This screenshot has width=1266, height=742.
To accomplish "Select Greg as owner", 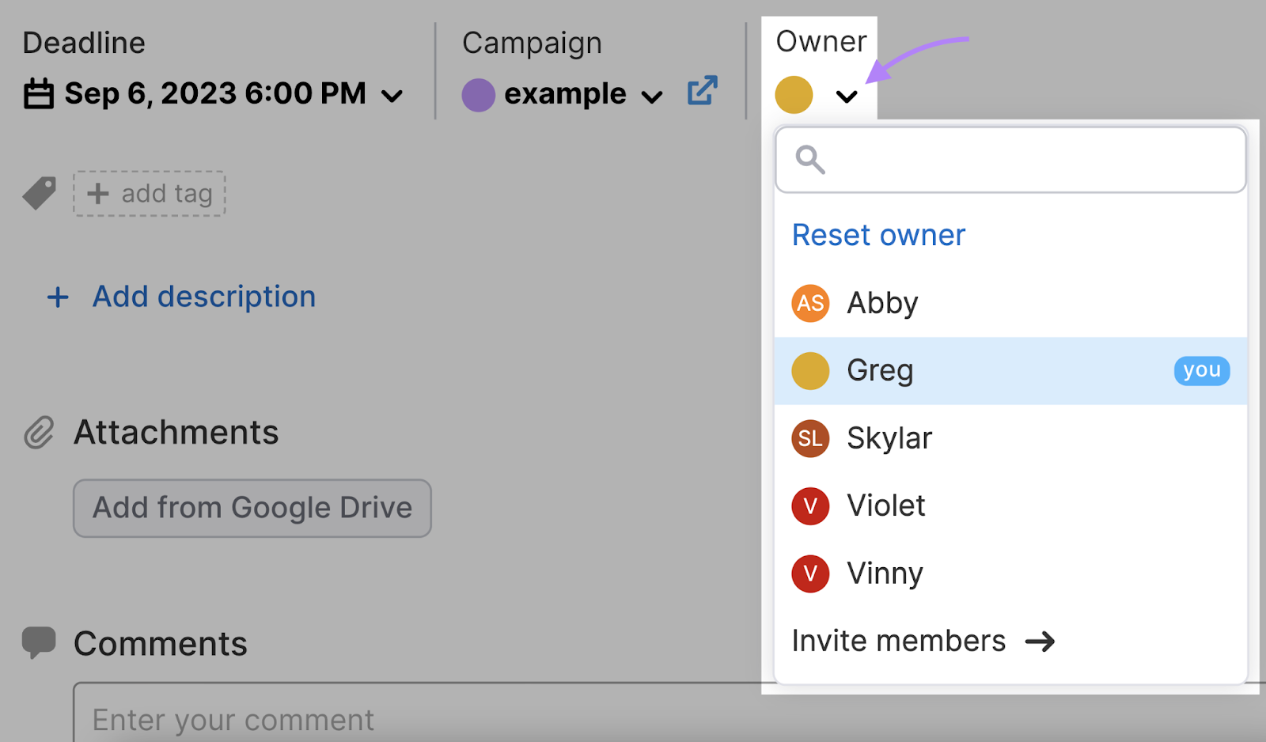I will (1010, 371).
